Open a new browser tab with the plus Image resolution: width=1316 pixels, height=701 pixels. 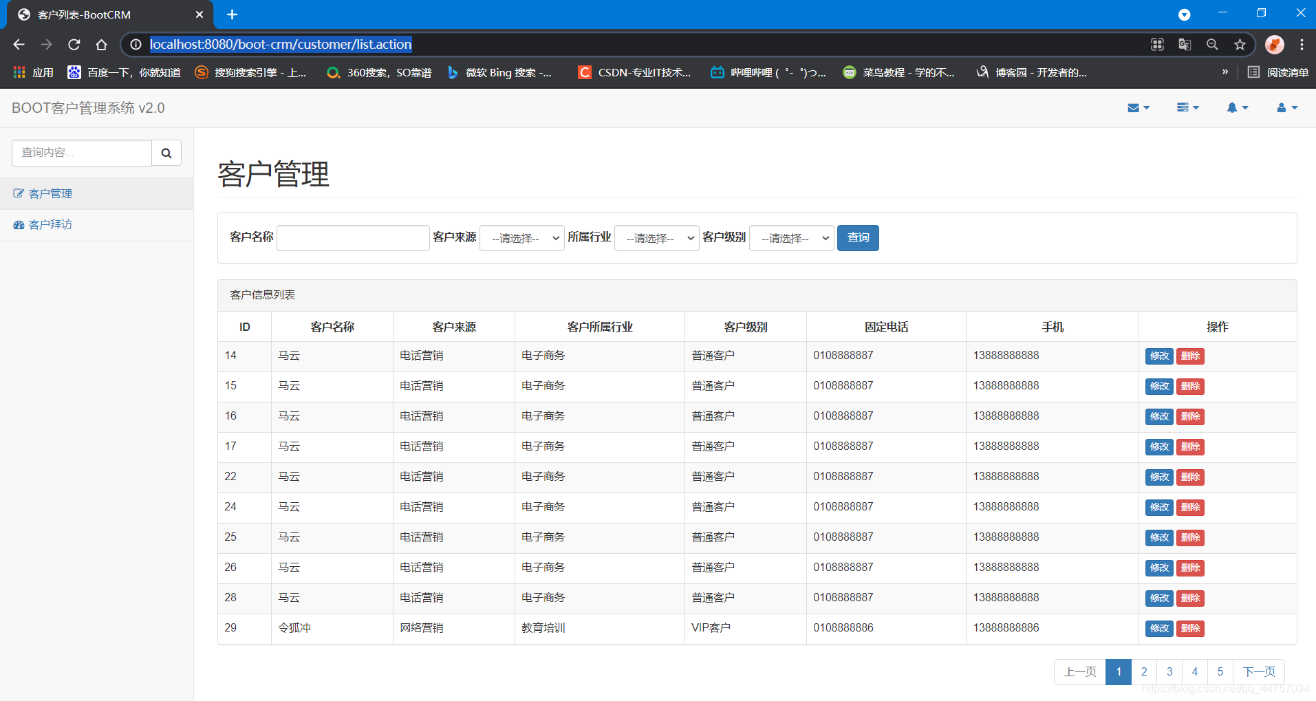pos(233,14)
